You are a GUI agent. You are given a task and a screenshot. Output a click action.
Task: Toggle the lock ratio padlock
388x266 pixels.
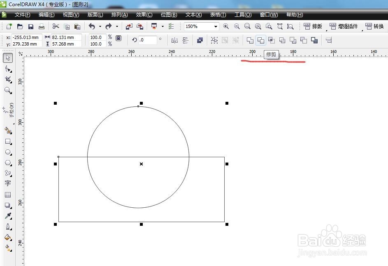118,38
